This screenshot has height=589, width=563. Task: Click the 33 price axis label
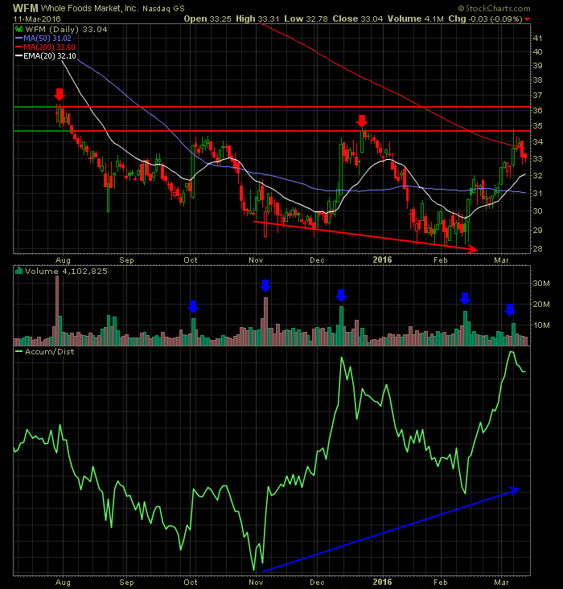[537, 159]
